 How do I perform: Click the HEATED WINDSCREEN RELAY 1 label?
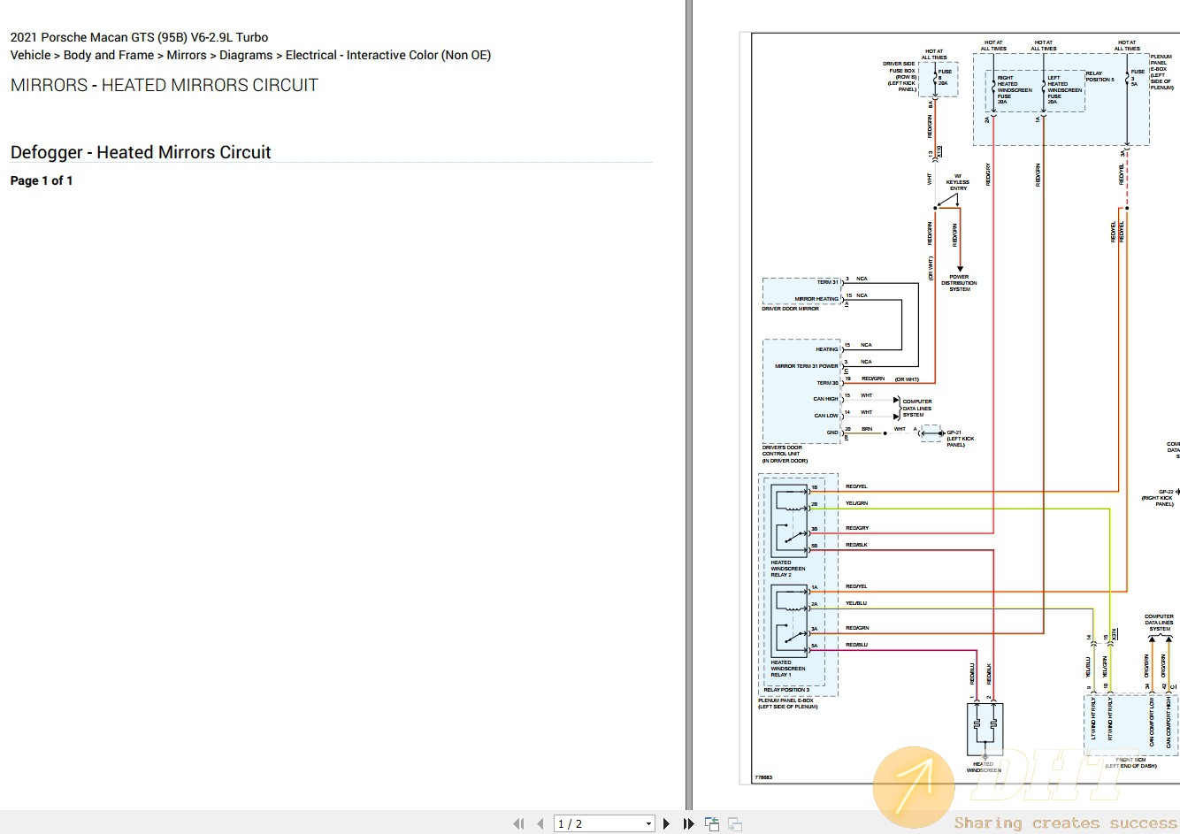(787, 669)
